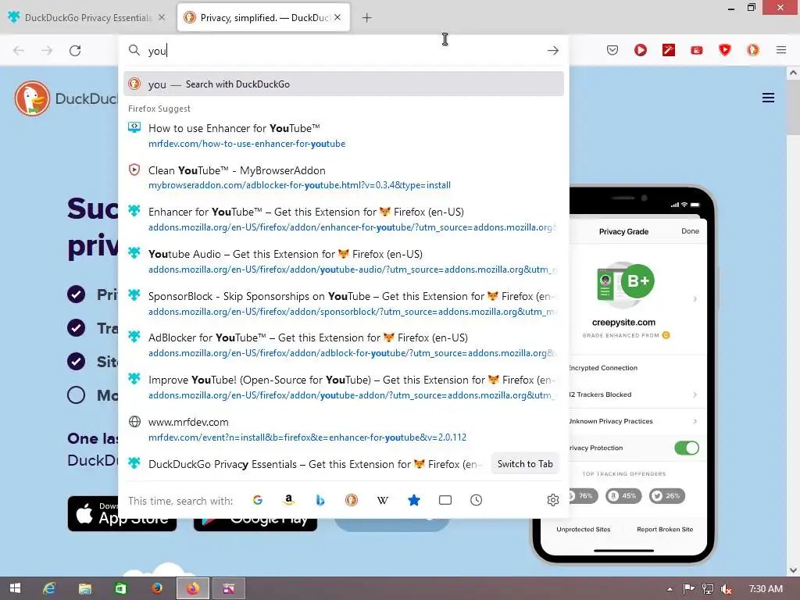Open new tab with plus button
Viewport: 800px width, 600px height.
[x=366, y=18]
